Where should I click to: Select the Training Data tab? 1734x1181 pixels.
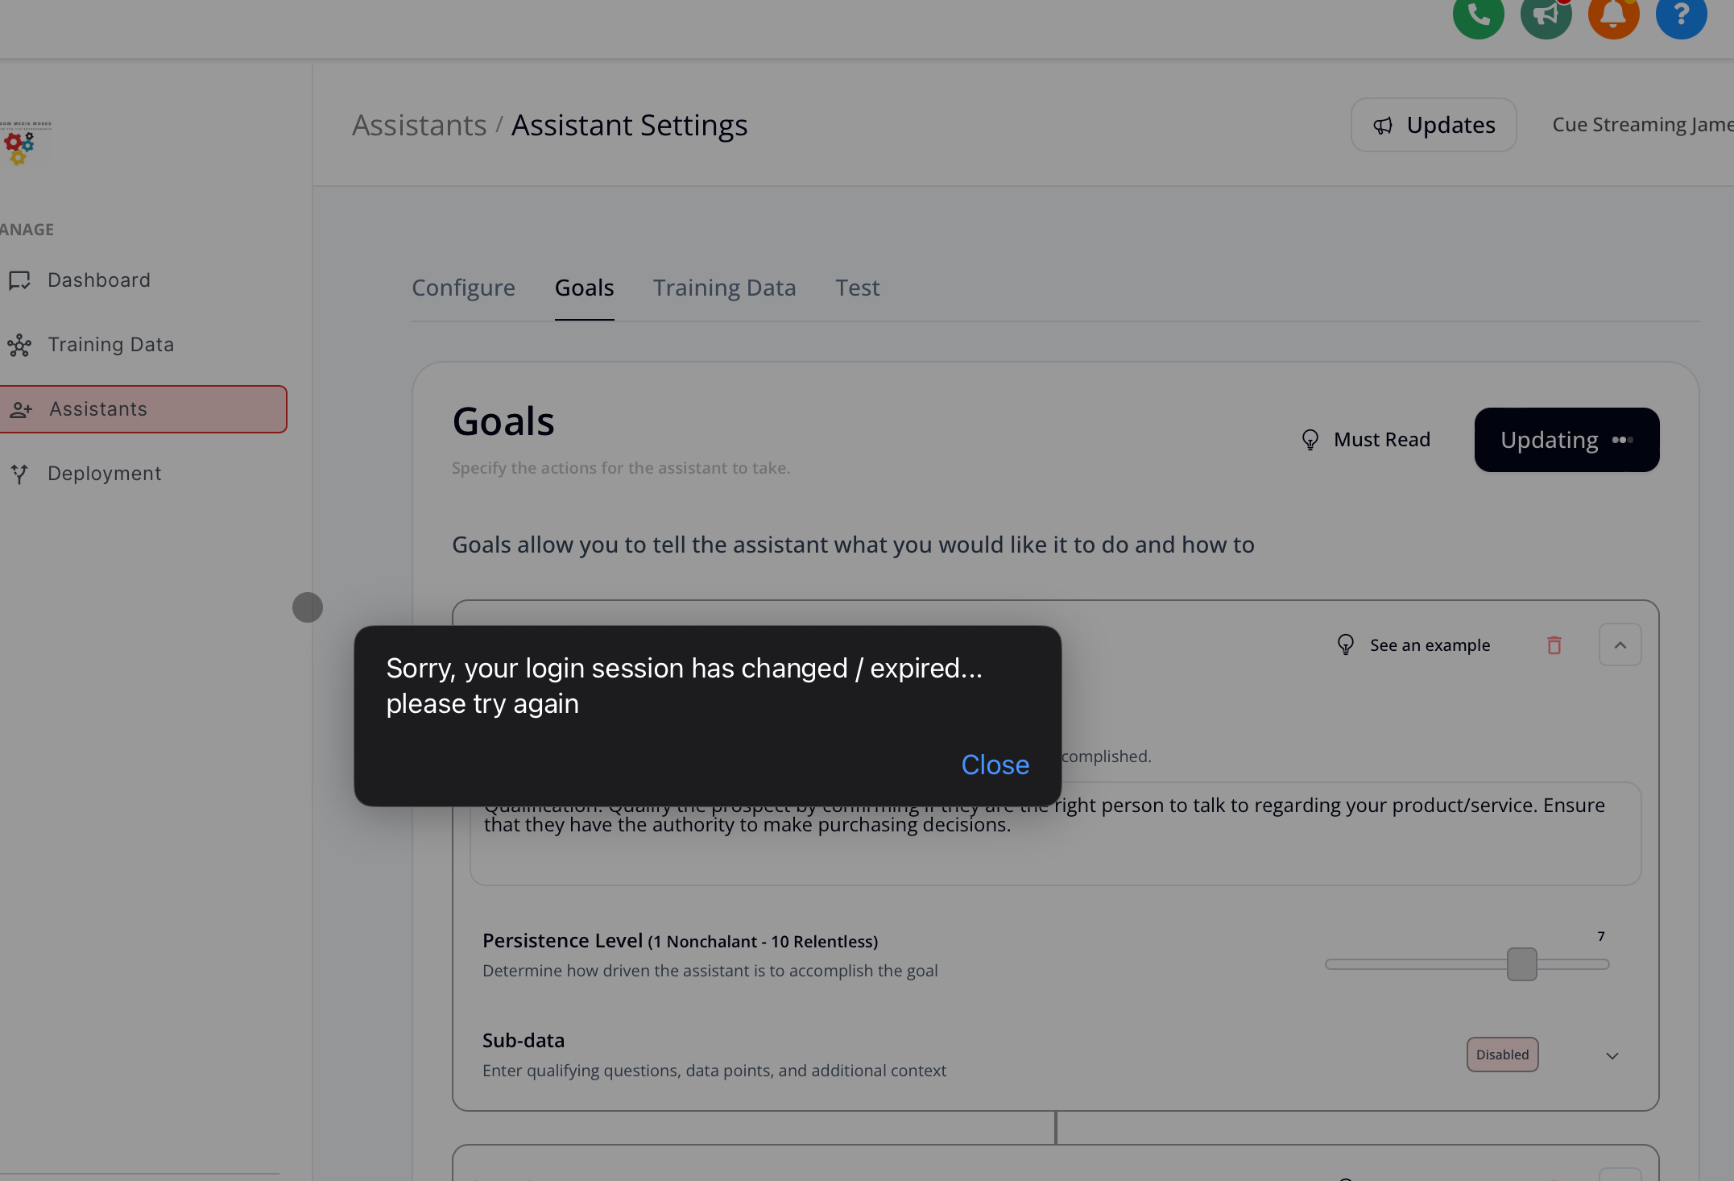[724, 288]
